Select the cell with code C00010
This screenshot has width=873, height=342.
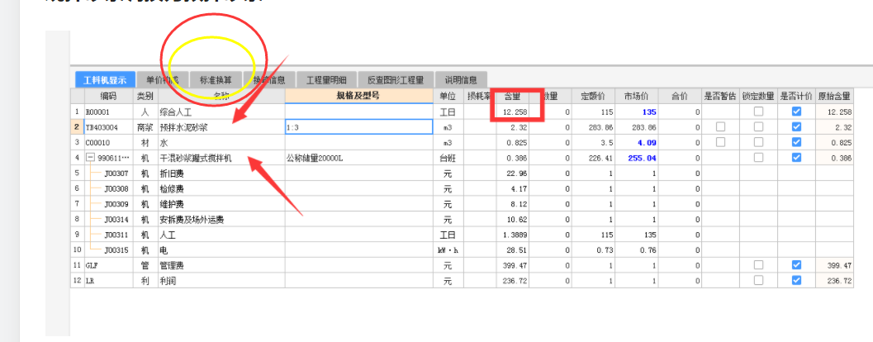tap(108, 143)
